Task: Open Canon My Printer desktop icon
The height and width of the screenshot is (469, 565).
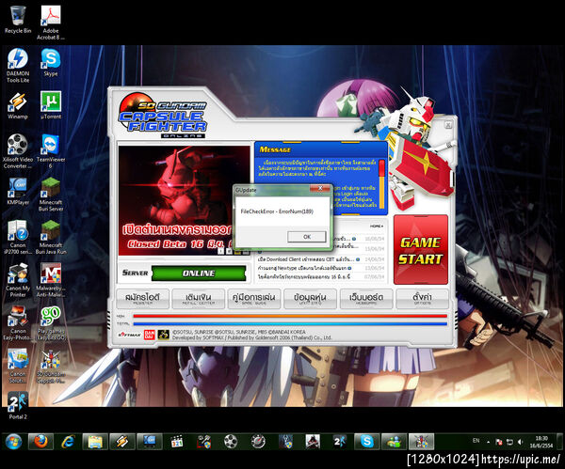Action: pyautogui.click(x=18, y=280)
